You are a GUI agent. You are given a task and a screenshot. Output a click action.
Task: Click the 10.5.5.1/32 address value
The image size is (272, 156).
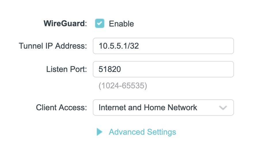[119, 46]
